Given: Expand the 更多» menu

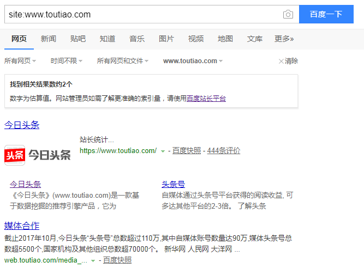Looking at the screenshot, I should point(284,39).
